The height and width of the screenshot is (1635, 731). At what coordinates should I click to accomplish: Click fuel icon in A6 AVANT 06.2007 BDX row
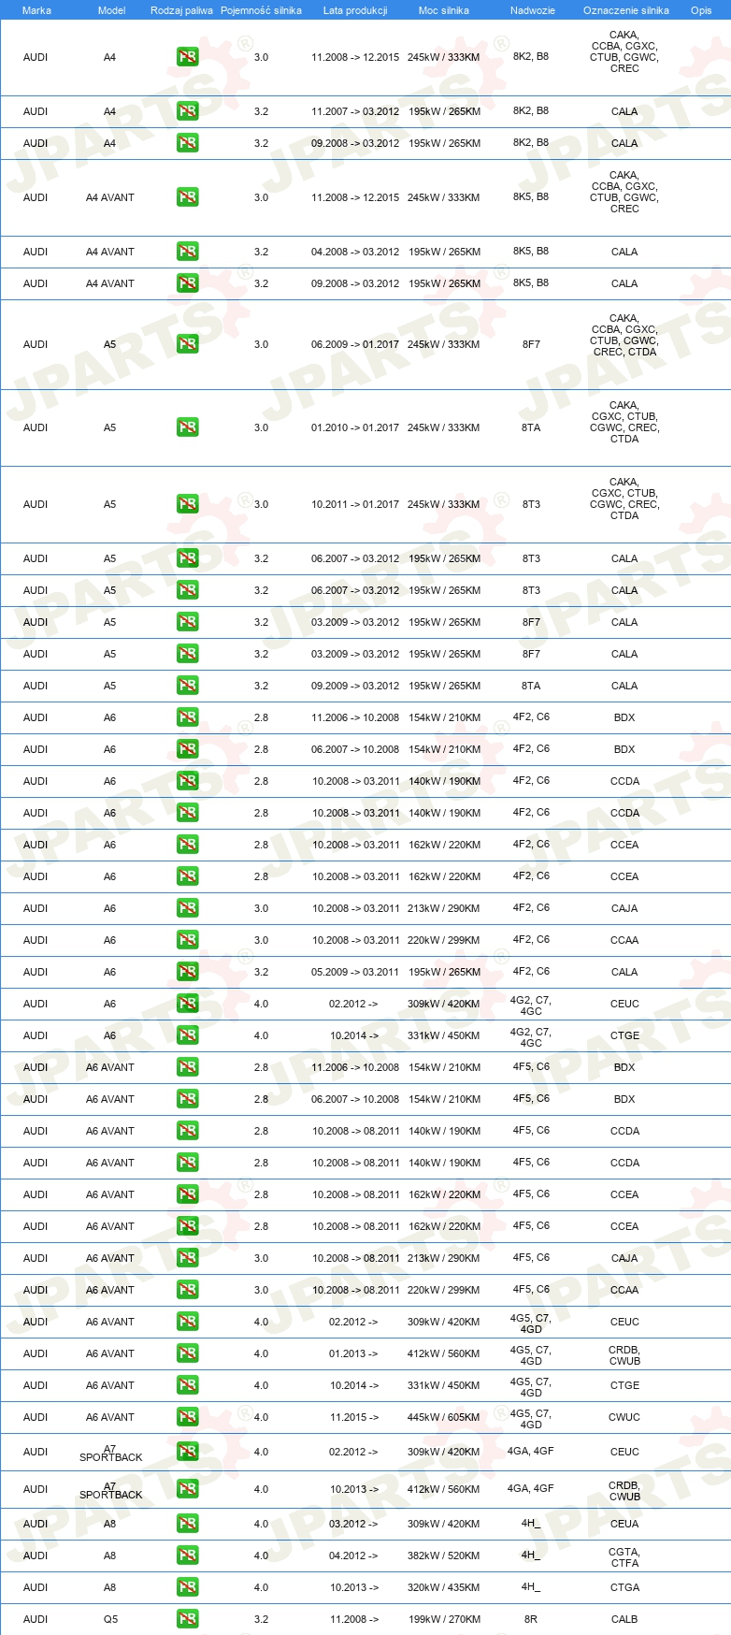coord(188,1099)
